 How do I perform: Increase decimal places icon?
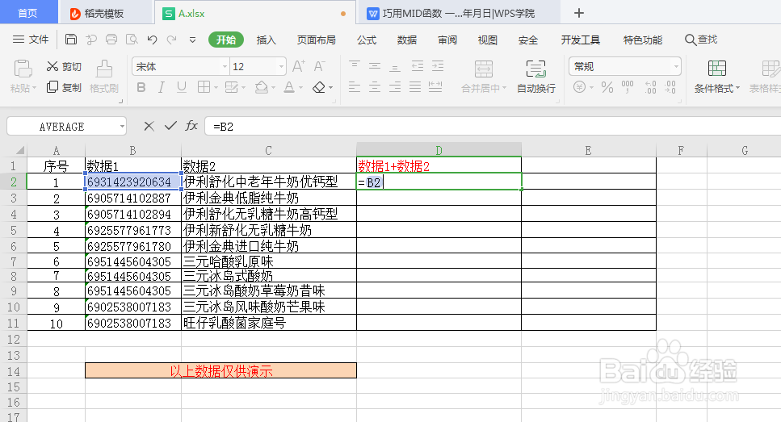pyautogui.click(x=650, y=88)
